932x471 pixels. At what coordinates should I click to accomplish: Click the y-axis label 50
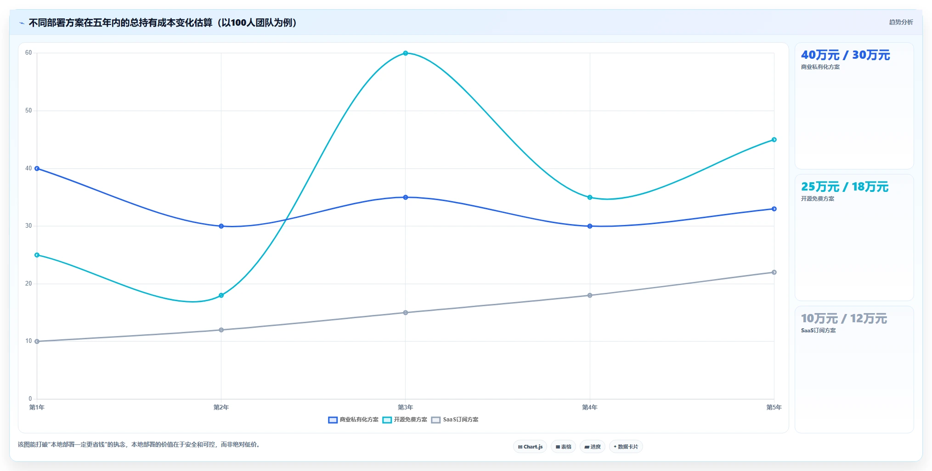[x=28, y=111]
